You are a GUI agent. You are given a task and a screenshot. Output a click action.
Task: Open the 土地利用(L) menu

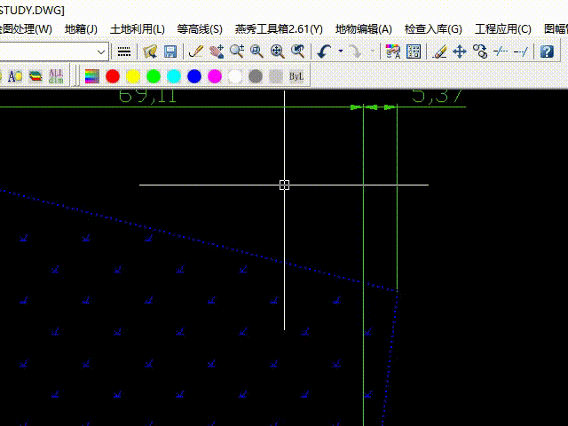(x=137, y=29)
